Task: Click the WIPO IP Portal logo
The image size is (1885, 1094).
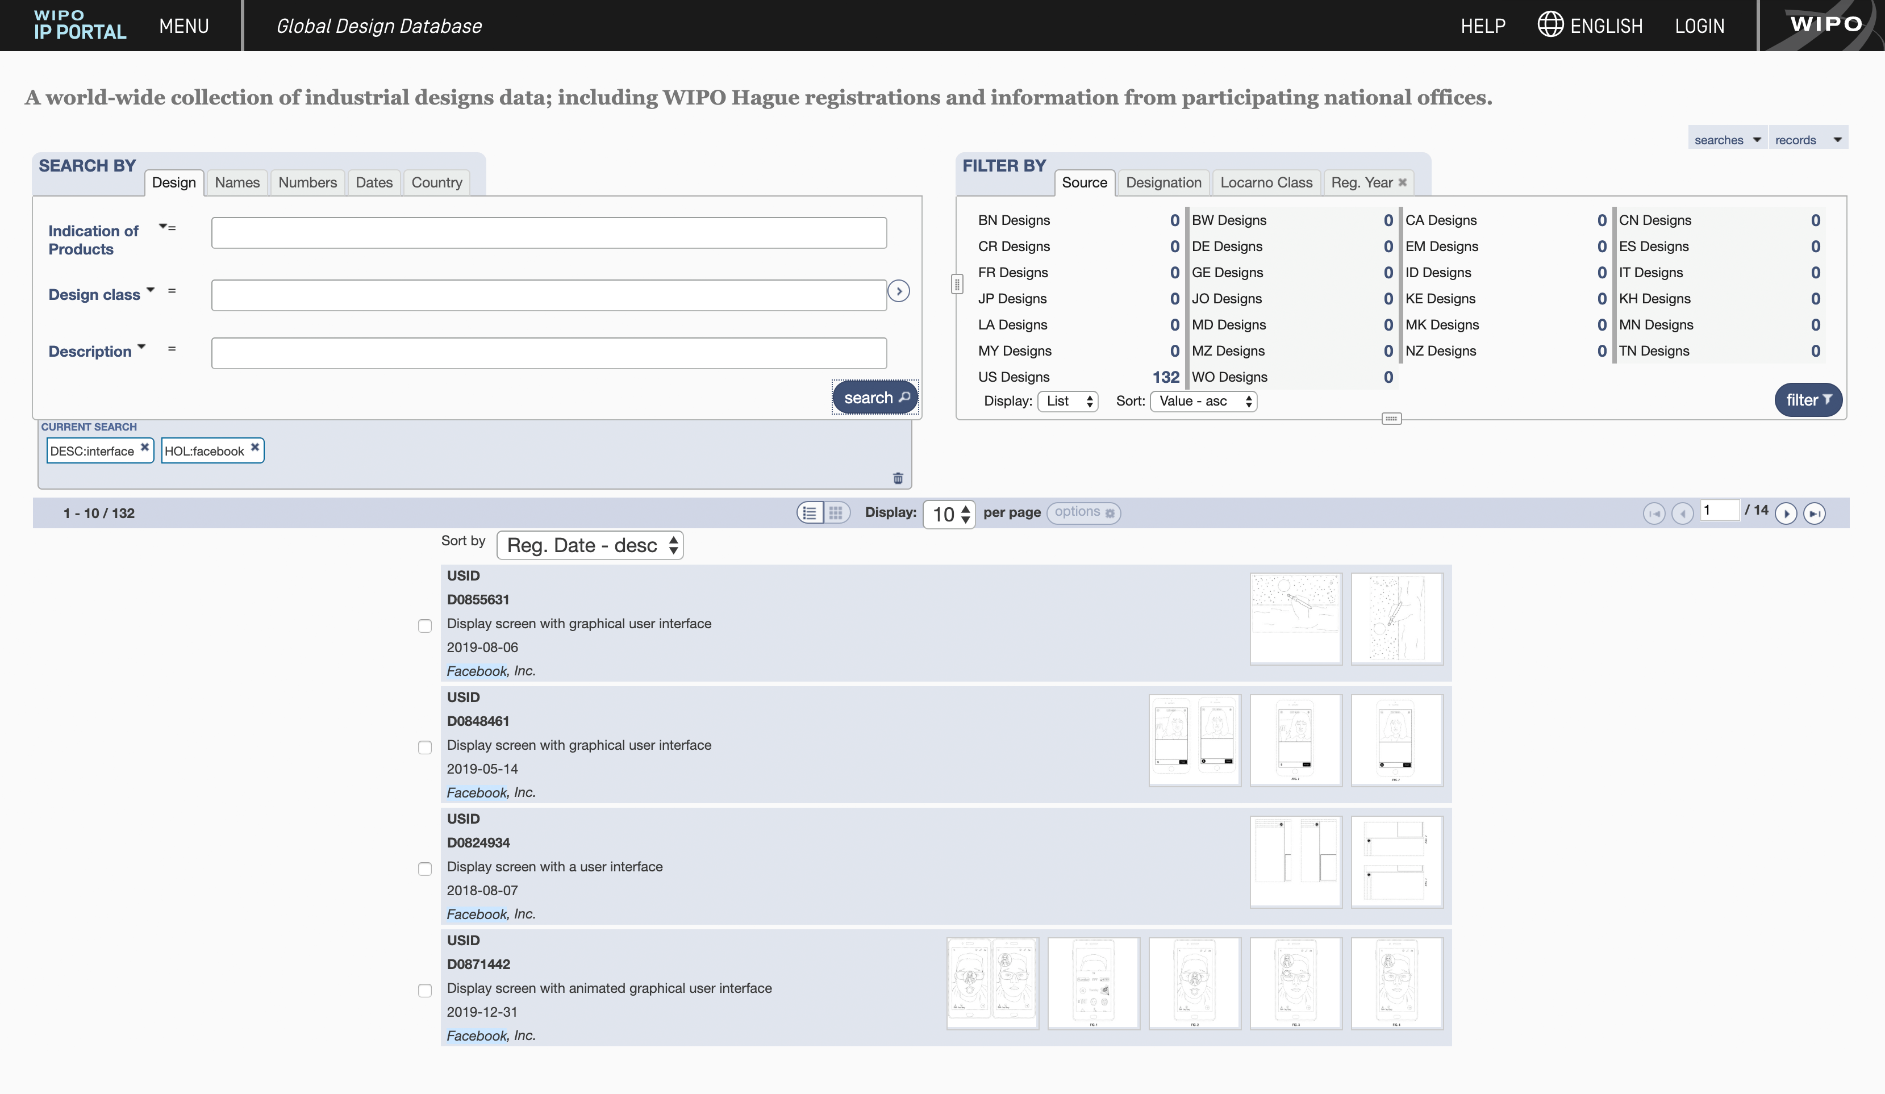Action: click(80, 26)
